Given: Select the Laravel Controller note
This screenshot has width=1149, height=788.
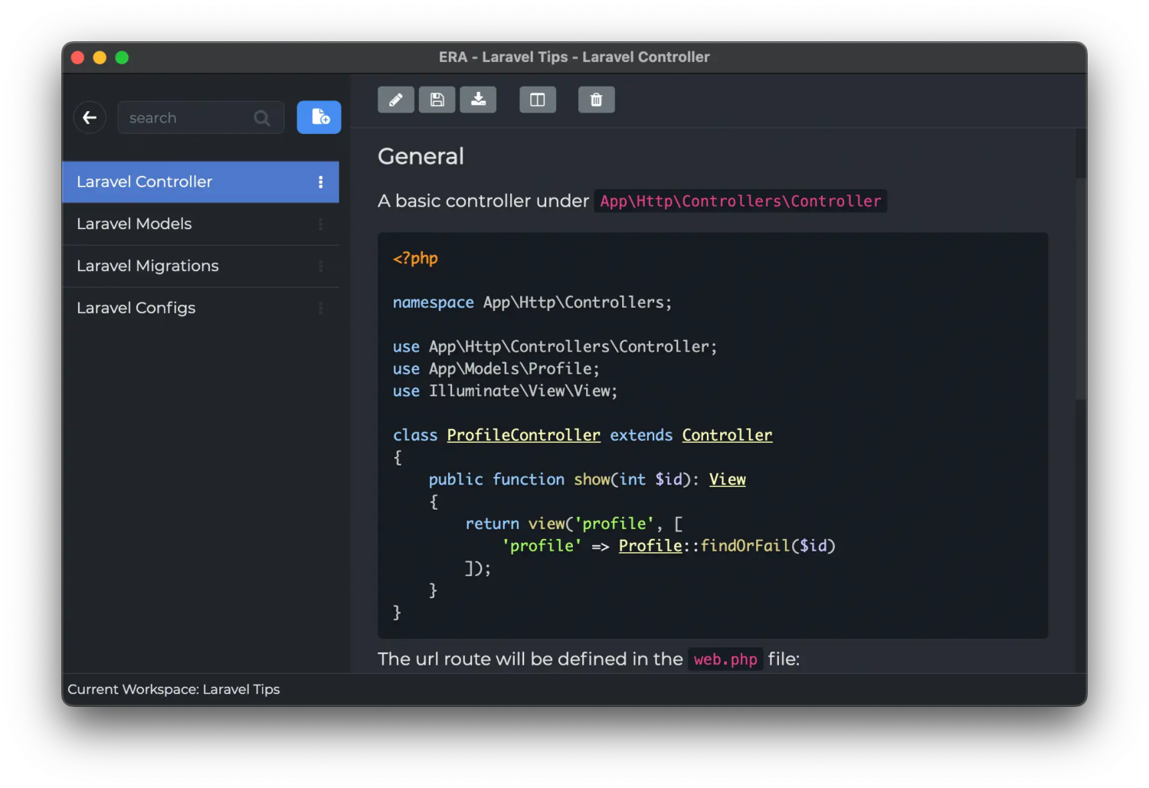Looking at the screenshot, I should (201, 182).
